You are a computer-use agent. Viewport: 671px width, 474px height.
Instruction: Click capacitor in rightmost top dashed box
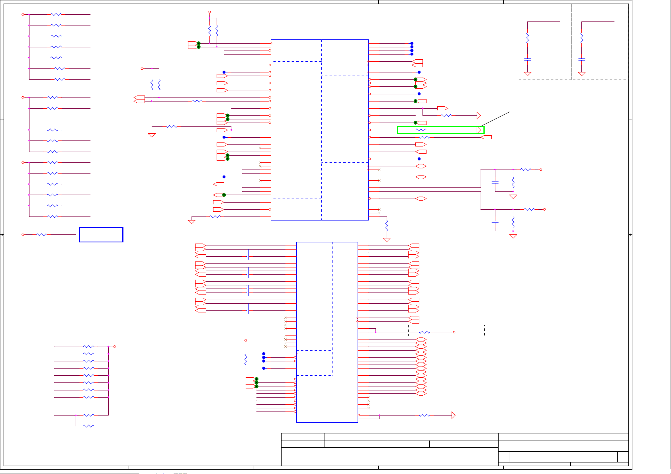(581, 59)
